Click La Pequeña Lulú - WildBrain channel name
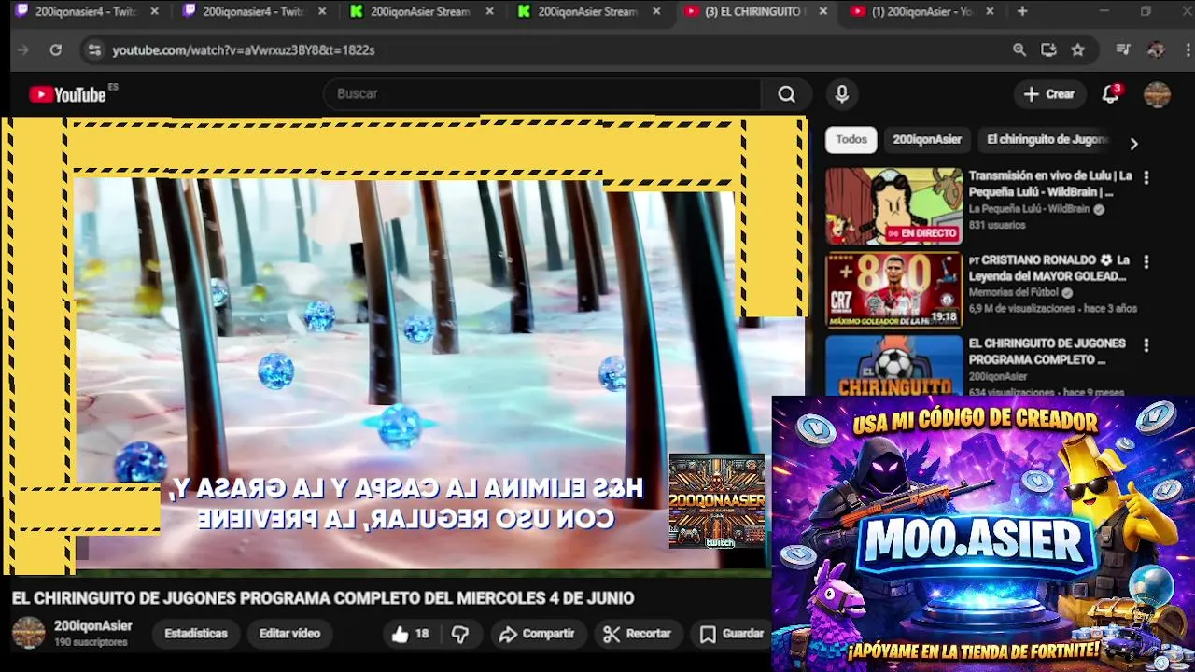The height and width of the screenshot is (672, 1195). [1029, 209]
